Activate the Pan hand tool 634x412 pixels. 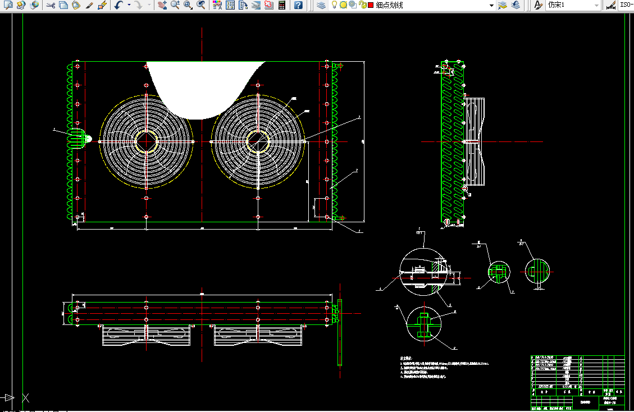162,5
